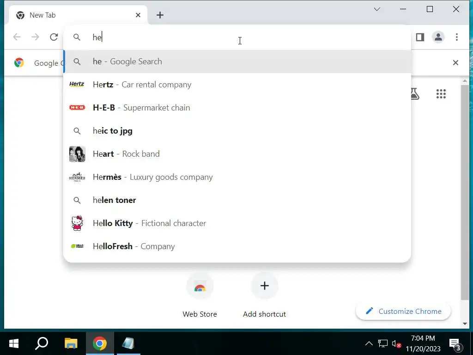Viewport: 473px width, 355px height.
Task: Select H-E-B supermarket chain suggestion
Action: click(237, 108)
